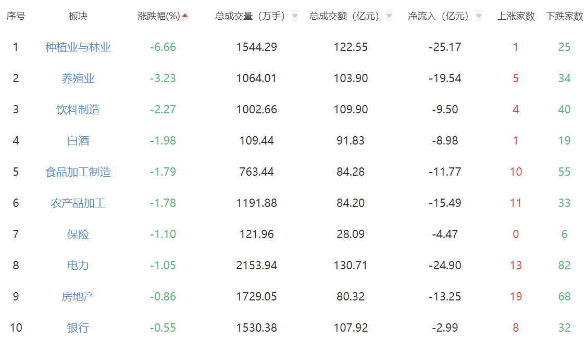The image size is (586, 341).
Task: Click the -6.66 change value
Action: pyautogui.click(x=163, y=47)
